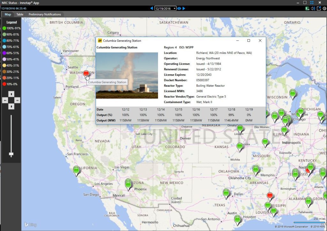Pan the map right with the right arrow

[17, 101]
